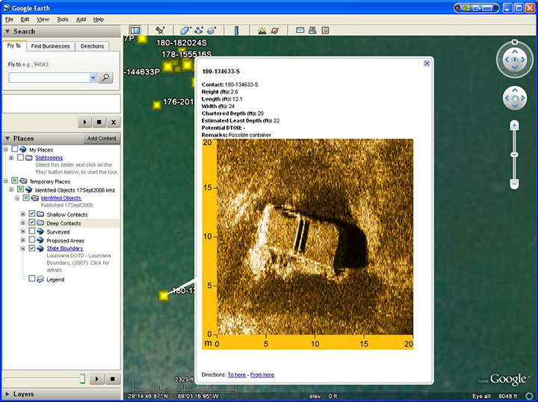Toggle sunlight across landscape icon
Image resolution: width=538 pixels, height=402 pixels.
[x=262, y=31]
